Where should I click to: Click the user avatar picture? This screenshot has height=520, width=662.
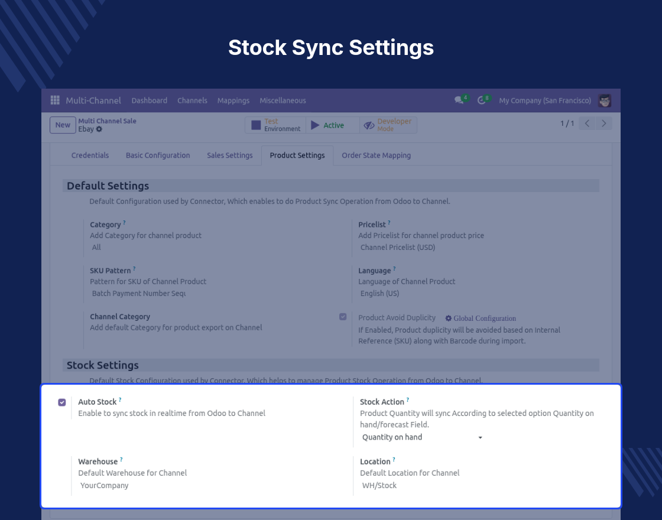point(605,100)
